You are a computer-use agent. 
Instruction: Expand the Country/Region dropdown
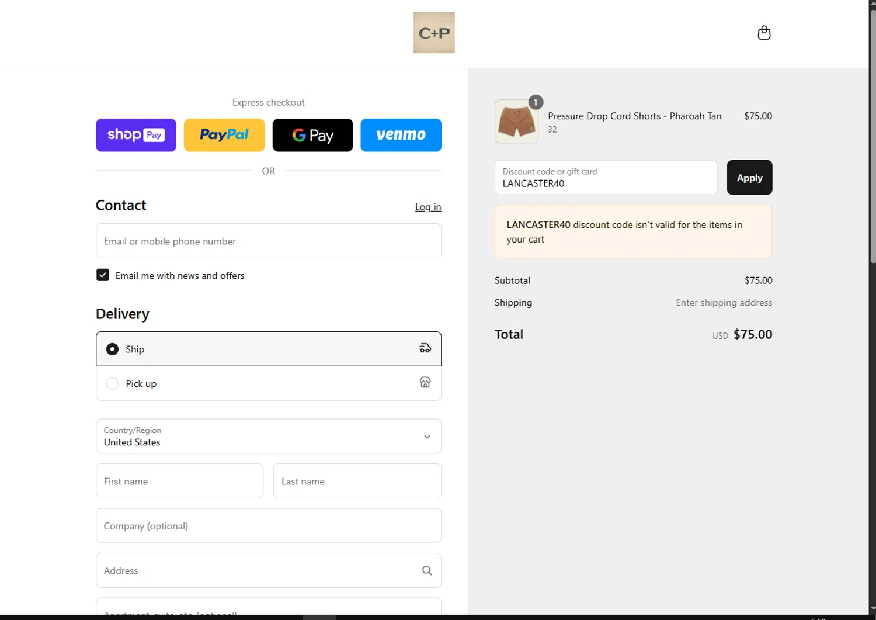pos(269,436)
